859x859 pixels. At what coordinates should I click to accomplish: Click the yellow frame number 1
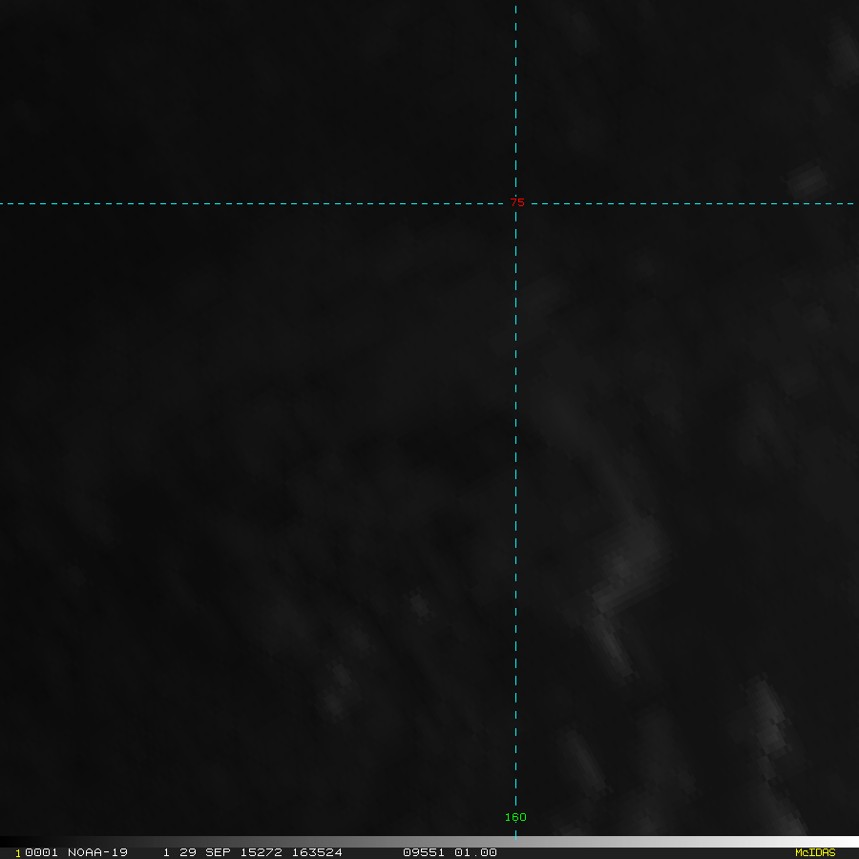coord(18,853)
